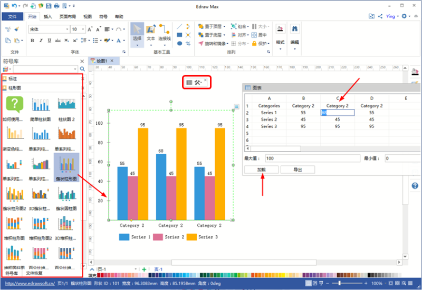Click the lock 保护 icon
This screenshot has width=422, height=290.
tap(255, 44)
